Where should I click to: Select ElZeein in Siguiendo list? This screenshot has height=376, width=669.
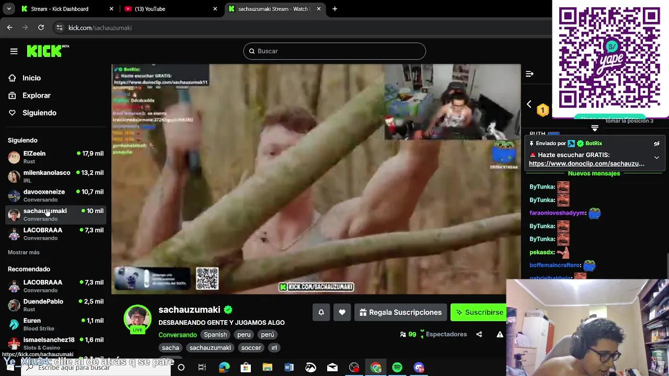pyautogui.click(x=56, y=157)
